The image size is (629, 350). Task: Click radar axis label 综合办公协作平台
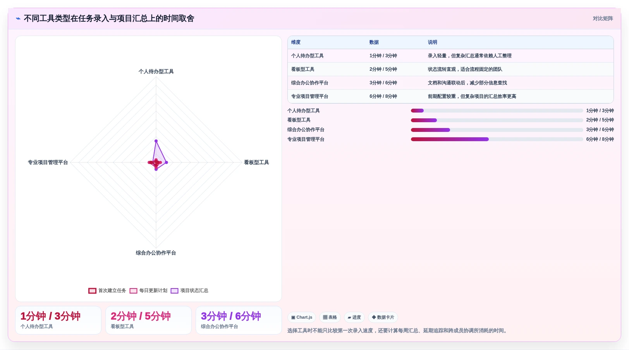coord(156,253)
